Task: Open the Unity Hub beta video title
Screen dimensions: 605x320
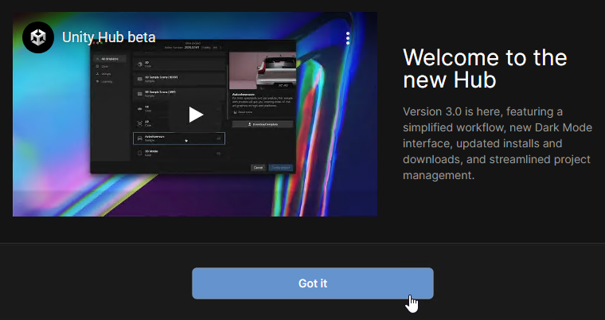Action: coord(109,37)
